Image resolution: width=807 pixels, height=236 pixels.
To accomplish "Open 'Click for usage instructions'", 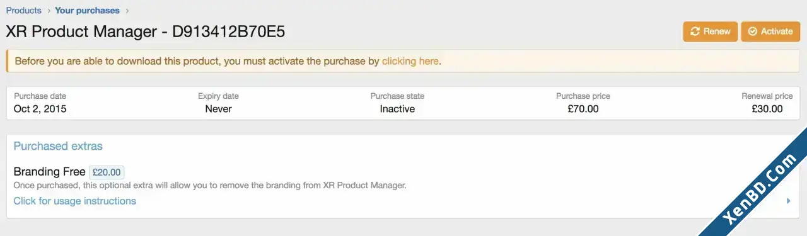I will [75, 201].
